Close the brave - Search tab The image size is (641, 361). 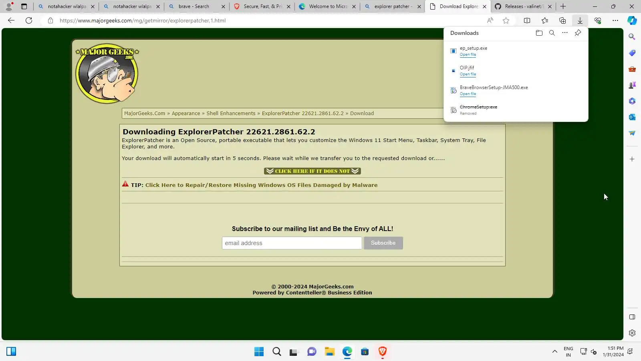(223, 6)
